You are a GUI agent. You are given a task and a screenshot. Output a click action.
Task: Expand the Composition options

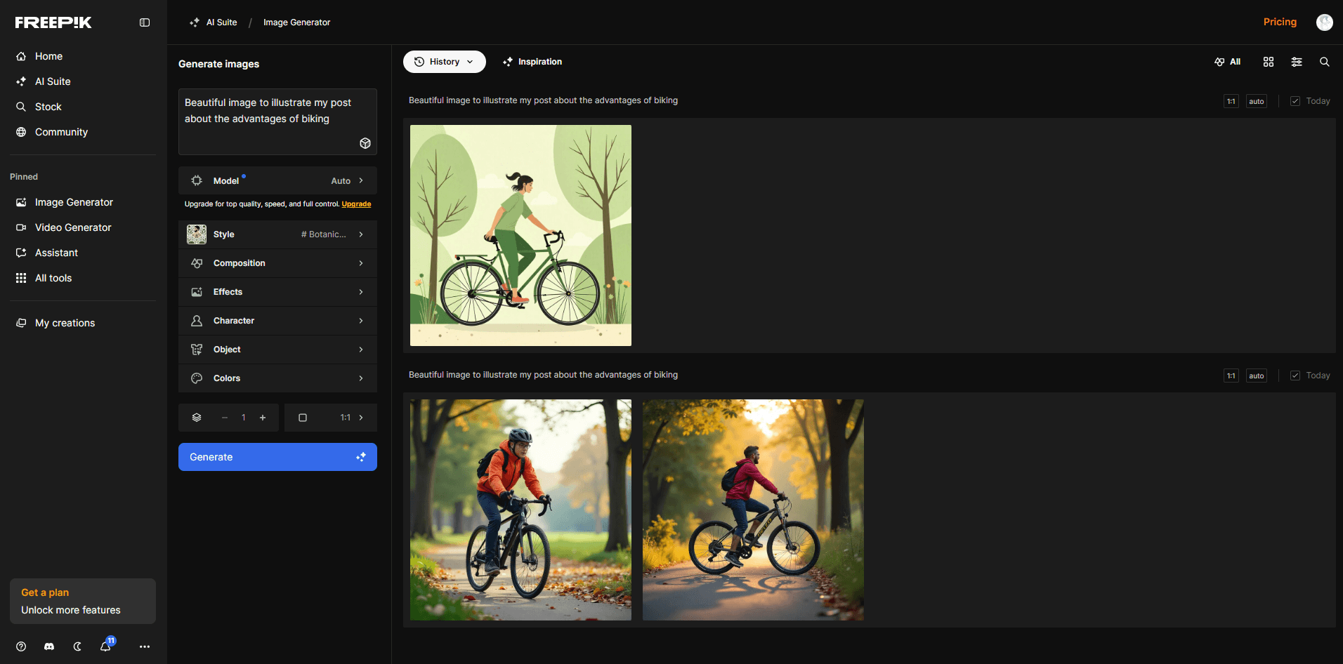[x=277, y=263]
